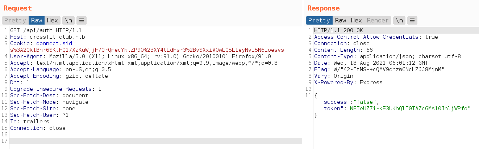
Task: Select the Raw tab in Request
Action: pyautogui.click(x=37, y=20)
